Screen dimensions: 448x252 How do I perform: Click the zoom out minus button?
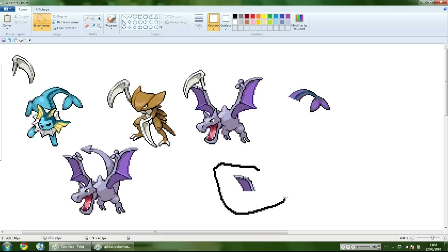coord(412,238)
